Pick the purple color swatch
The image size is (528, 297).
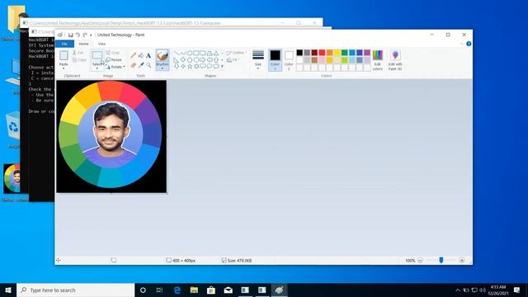(x=367, y=53)
